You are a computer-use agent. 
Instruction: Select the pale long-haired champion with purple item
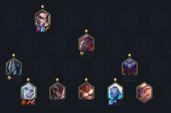[x=43, y=18]
